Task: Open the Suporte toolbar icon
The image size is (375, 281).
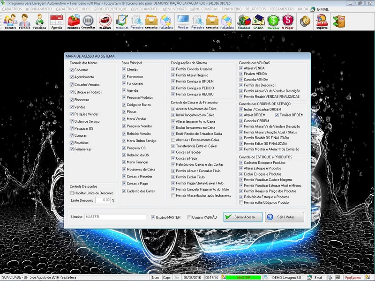Action: point(322,21)
